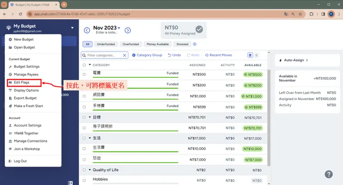Collapse the Quality of Life group

pos(89,170)
